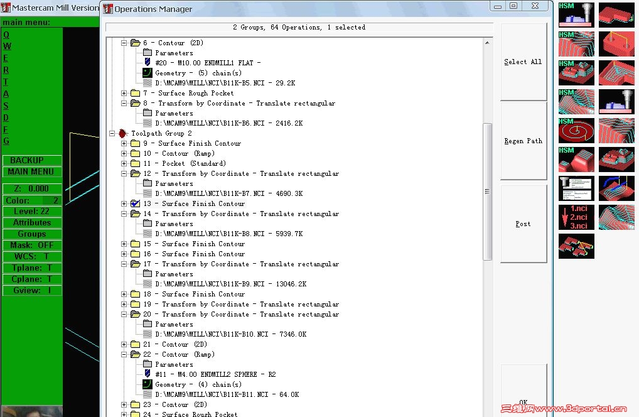Expand operation 11 Pocket (Standard)
Image resolution: width=639 pixels, height=417 pixels.
pos(124,163)
